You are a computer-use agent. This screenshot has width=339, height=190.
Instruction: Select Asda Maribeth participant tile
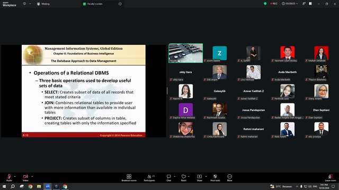[x=287, y=72]
